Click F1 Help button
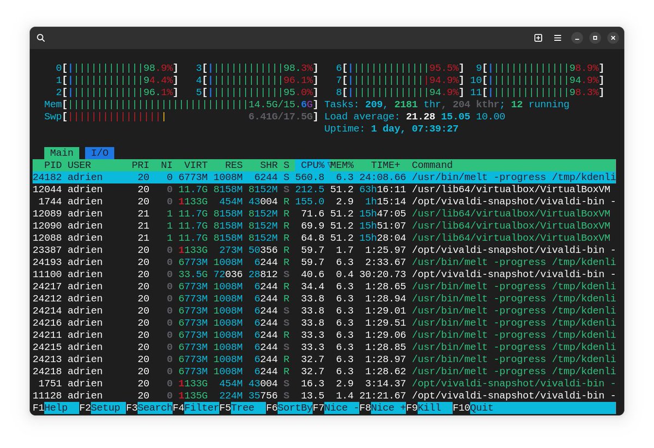 (56, 408)
